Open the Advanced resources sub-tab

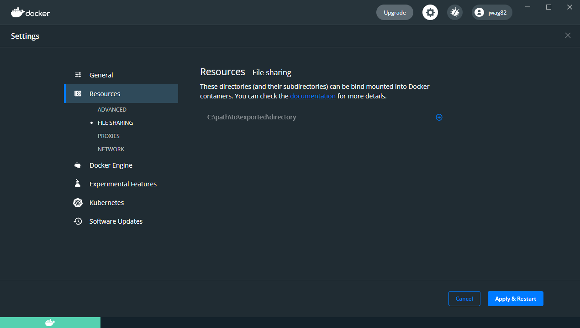(x=112, y=110)
